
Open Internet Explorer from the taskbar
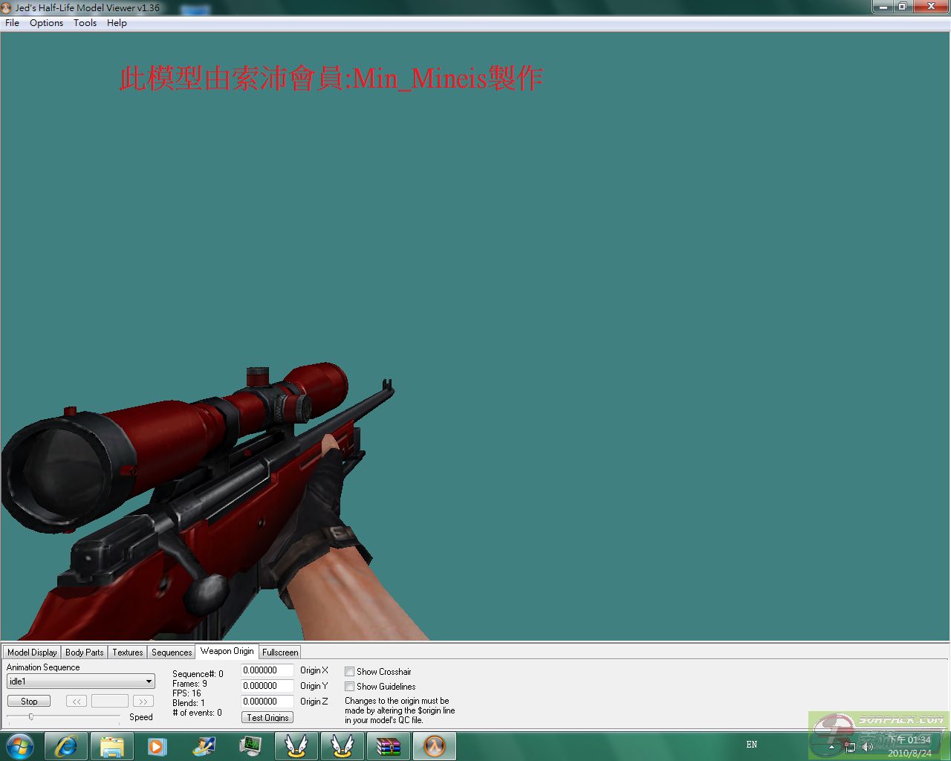tap(66, 746)
